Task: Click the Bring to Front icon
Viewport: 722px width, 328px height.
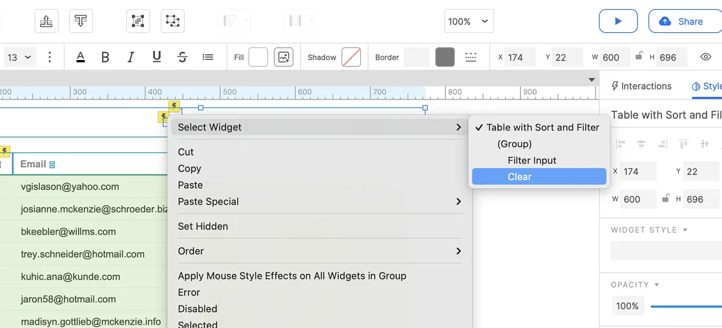Action: coord(46,21)
